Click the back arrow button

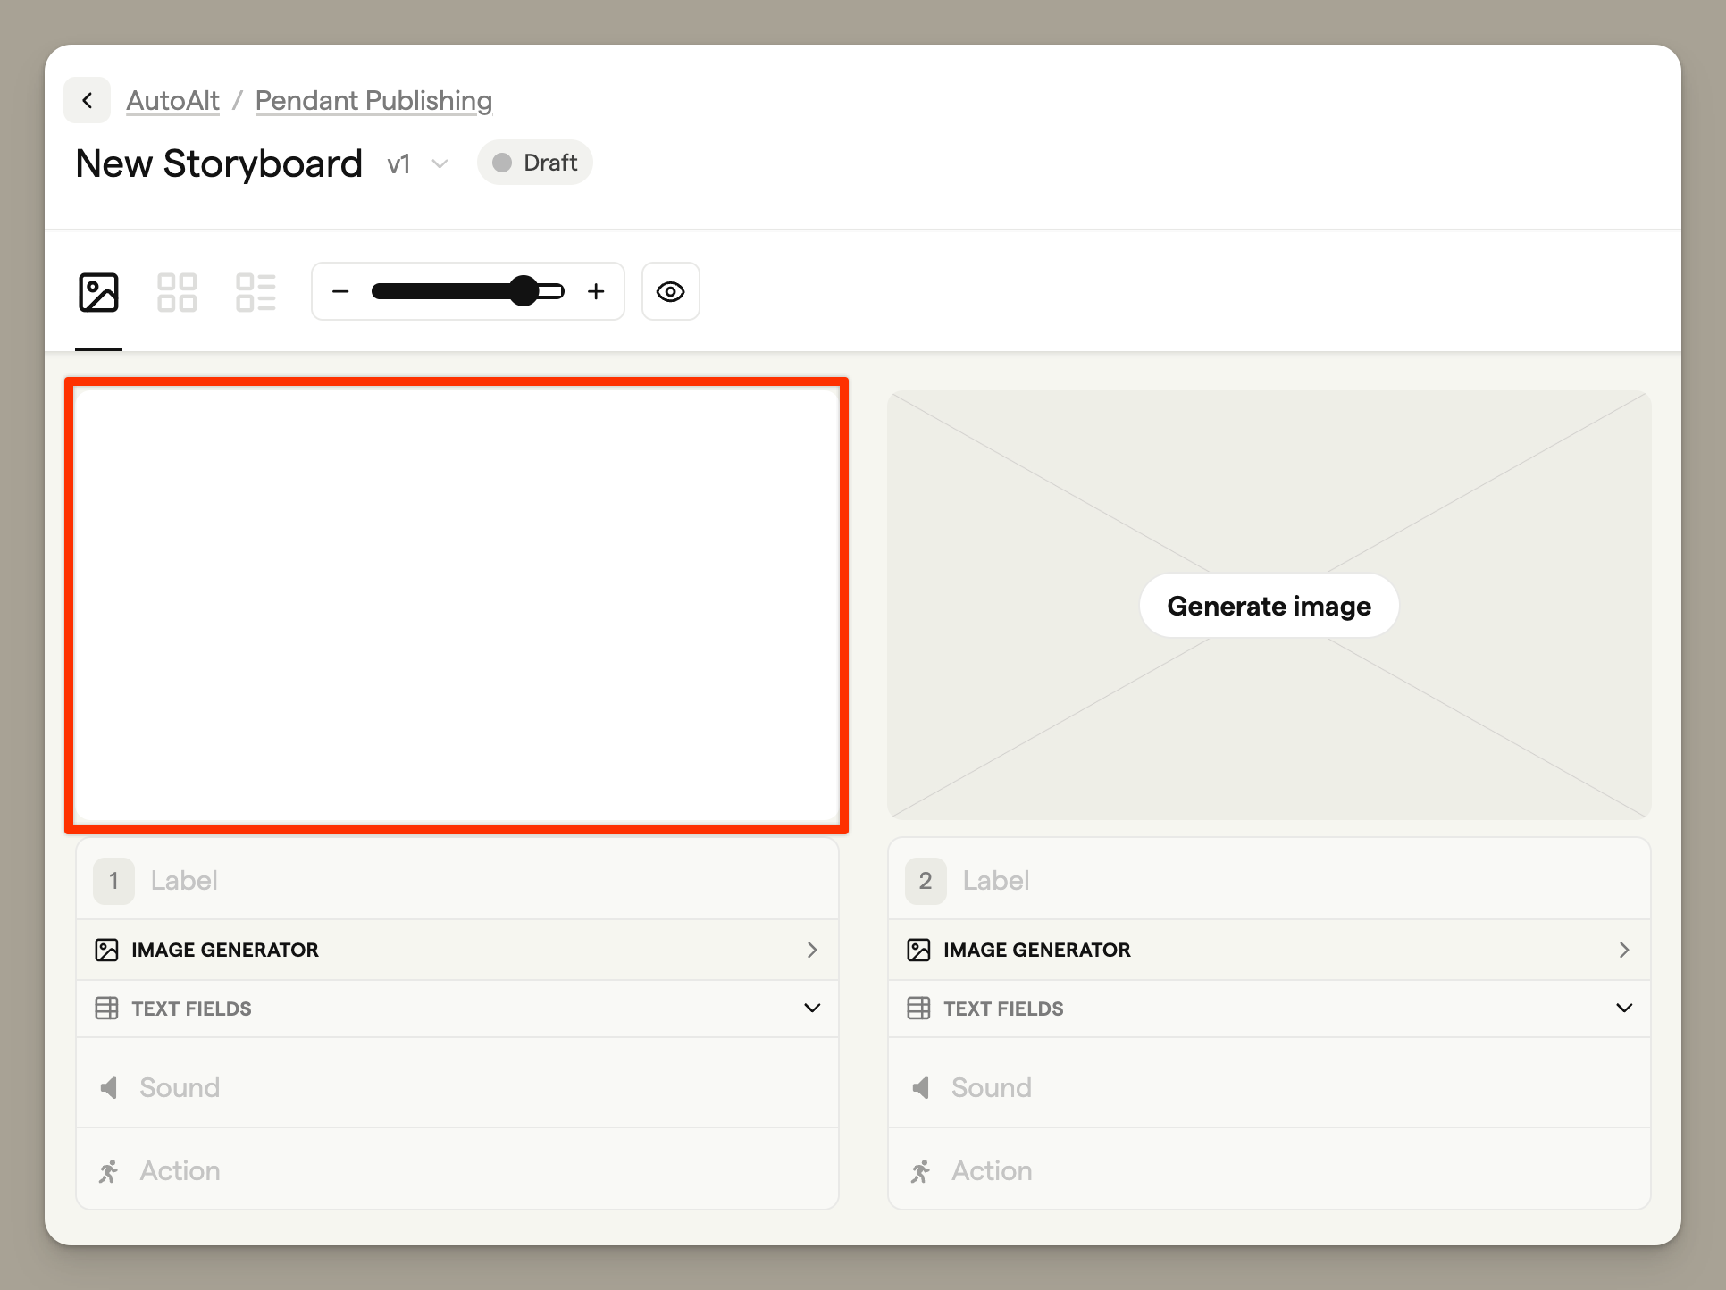(87, 100)
